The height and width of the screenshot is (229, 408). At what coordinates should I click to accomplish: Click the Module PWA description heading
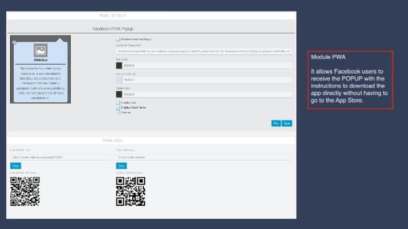(328, 57)
